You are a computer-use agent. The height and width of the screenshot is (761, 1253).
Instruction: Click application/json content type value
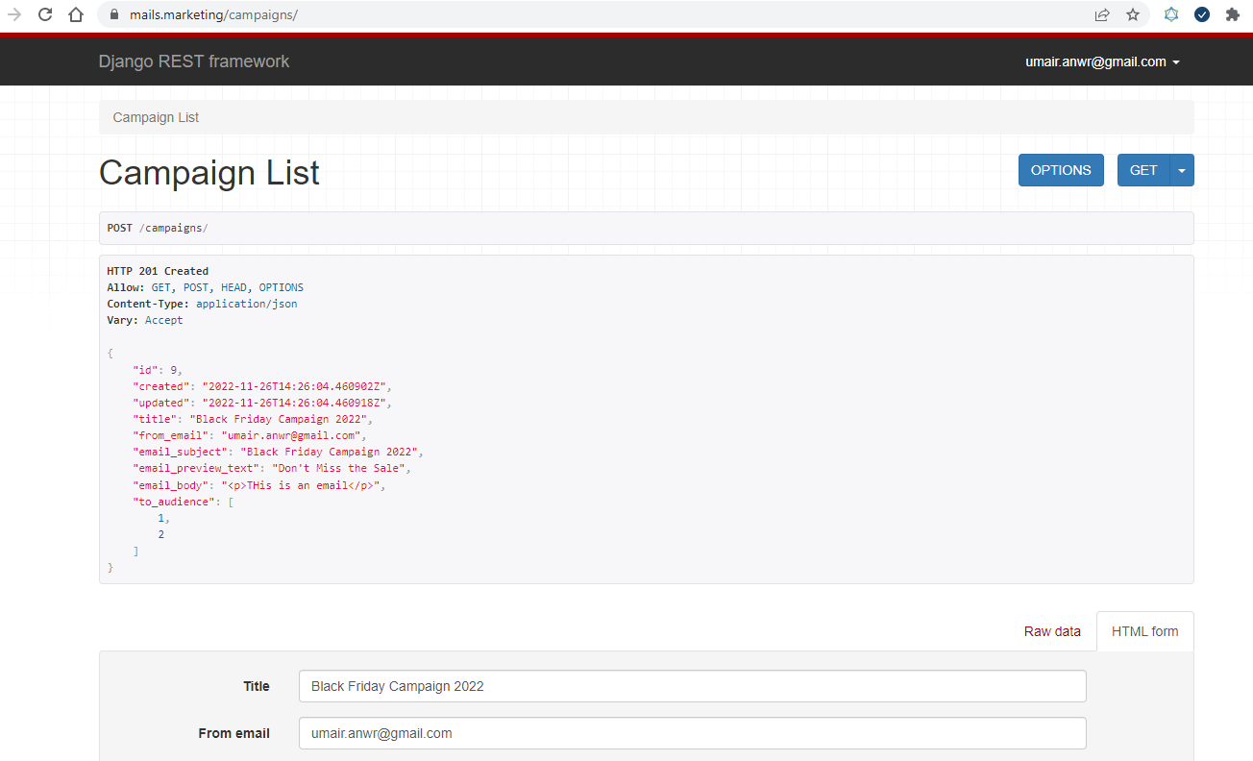pyautogui.click(x=247, y=304)
